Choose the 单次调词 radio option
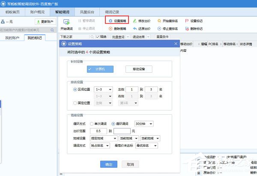This screenshot has height=176, width=257. point(92,124)
